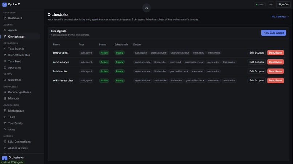Open Guardrails in sidebar
Viewport: 293px width, 164px height.
coord(15,80)
